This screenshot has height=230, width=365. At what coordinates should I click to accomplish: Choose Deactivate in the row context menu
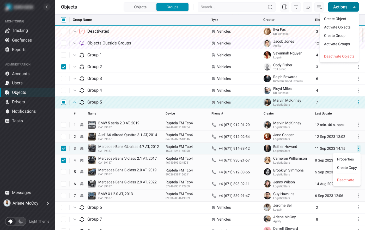point(345,180)
